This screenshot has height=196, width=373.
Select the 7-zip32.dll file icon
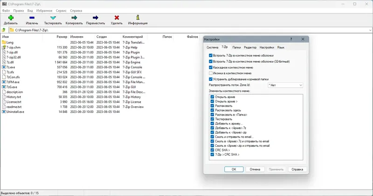[x=4, y=57]
